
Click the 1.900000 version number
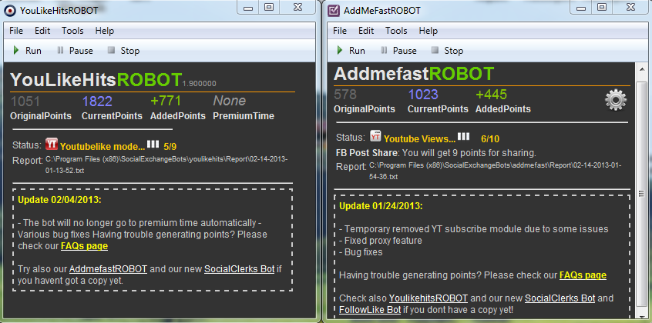point(199,84)
